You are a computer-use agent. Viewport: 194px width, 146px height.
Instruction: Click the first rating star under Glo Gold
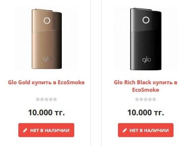(38, 99)
